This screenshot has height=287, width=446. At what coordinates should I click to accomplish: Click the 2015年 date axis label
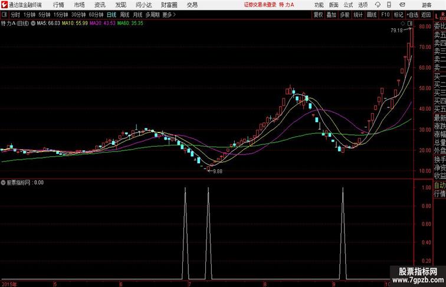pyautogui.click(x=9, y=284)
